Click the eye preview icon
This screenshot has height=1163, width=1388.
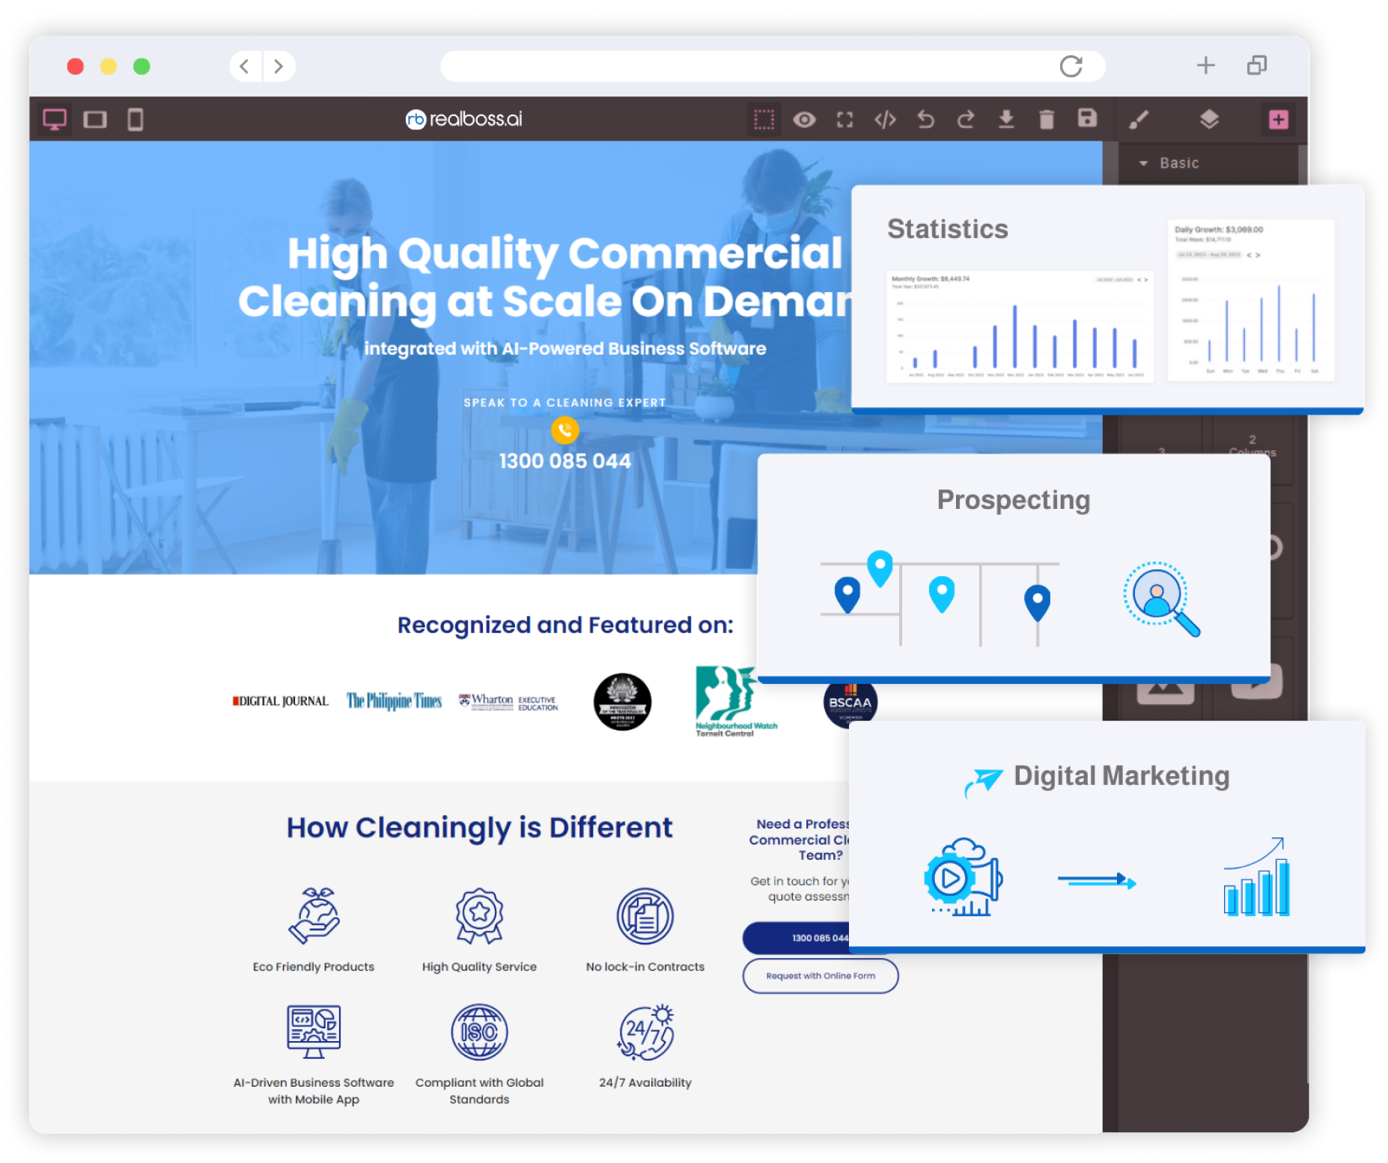pyautogui.click(x=804, y=120)
